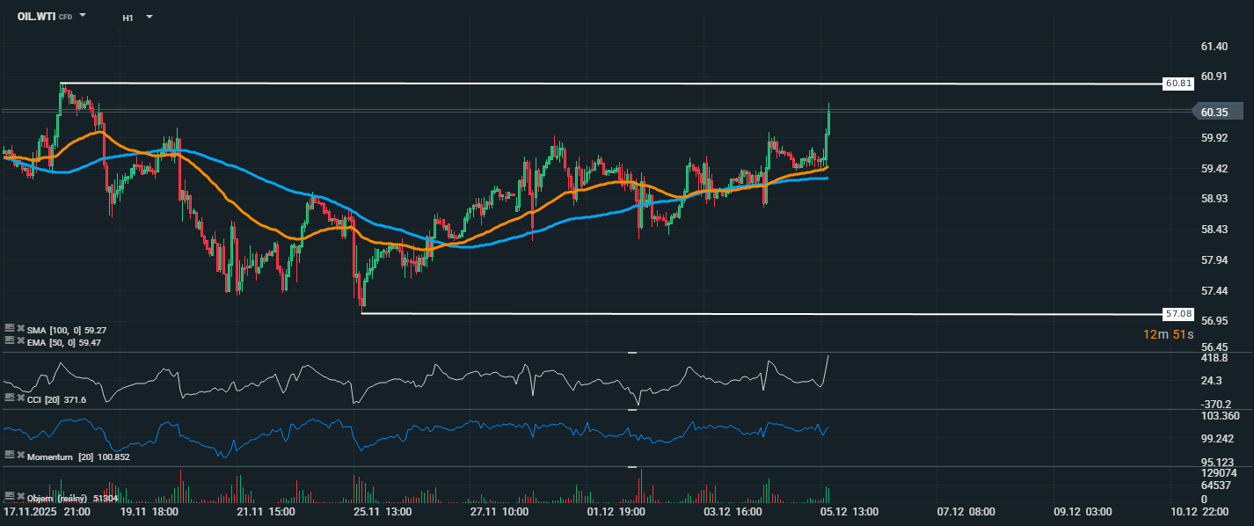Expand the OIL.WTI symbol dropdown arrow

(83, 16)
